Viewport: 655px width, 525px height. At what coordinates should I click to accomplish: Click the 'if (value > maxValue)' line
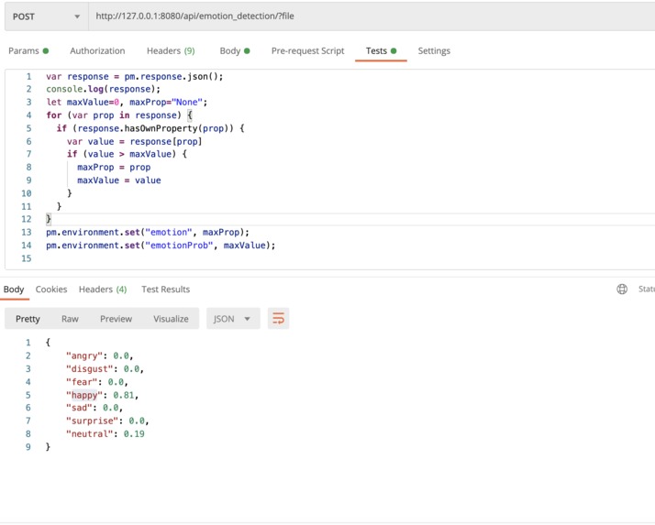click(127, 154)
